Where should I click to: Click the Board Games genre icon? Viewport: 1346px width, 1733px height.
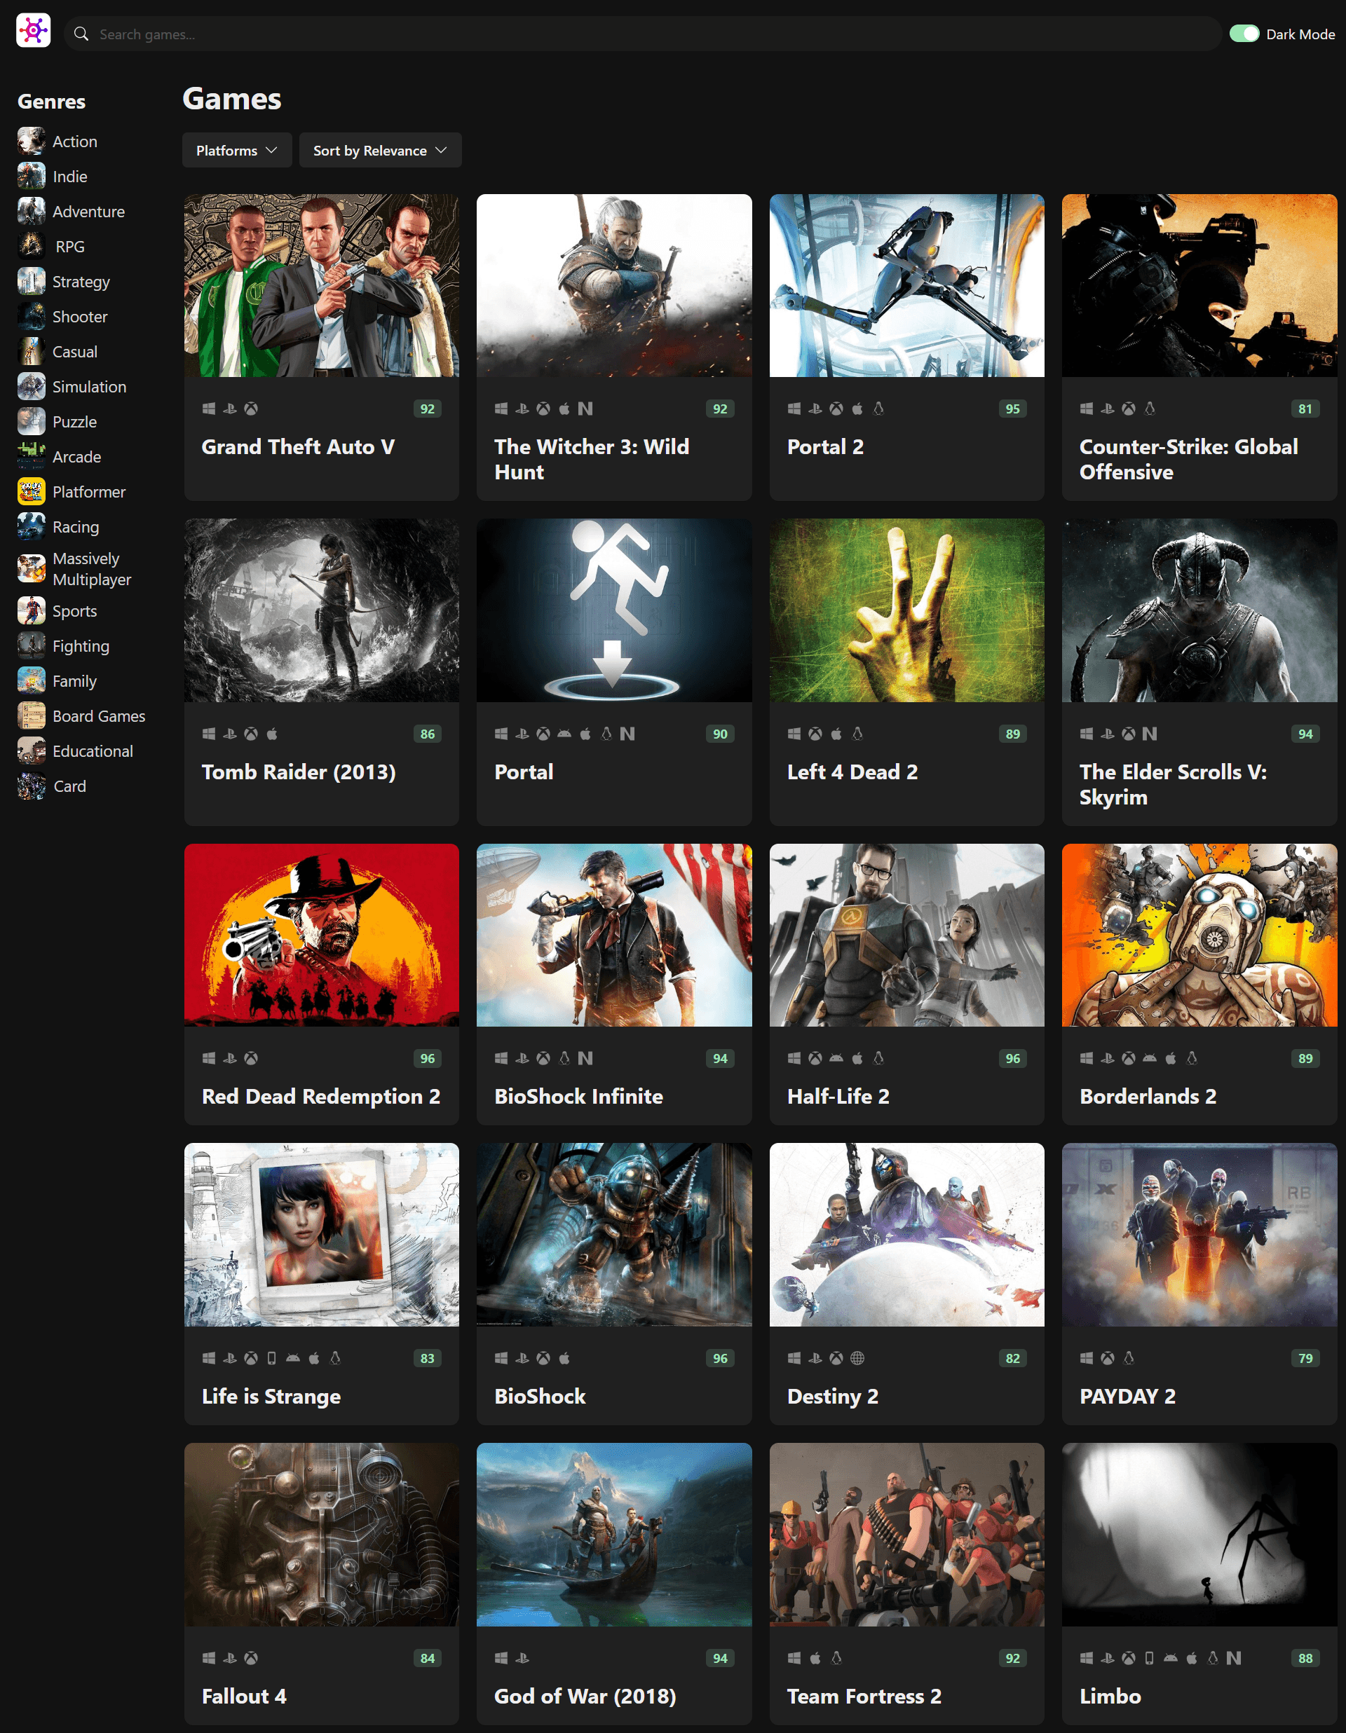[31, 715]
